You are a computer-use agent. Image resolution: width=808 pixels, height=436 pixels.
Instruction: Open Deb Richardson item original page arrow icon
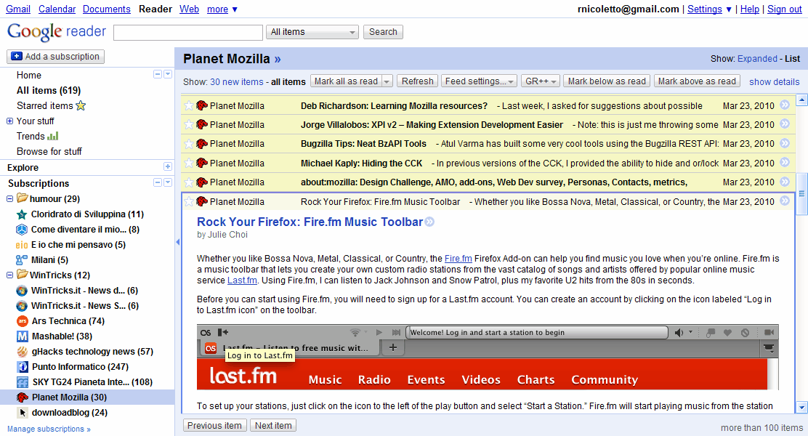click(x=785, y=105)
